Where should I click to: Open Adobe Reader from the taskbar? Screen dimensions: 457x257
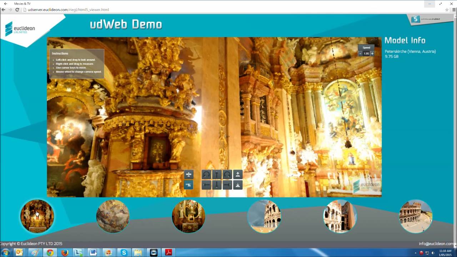[x=168, y=253]
